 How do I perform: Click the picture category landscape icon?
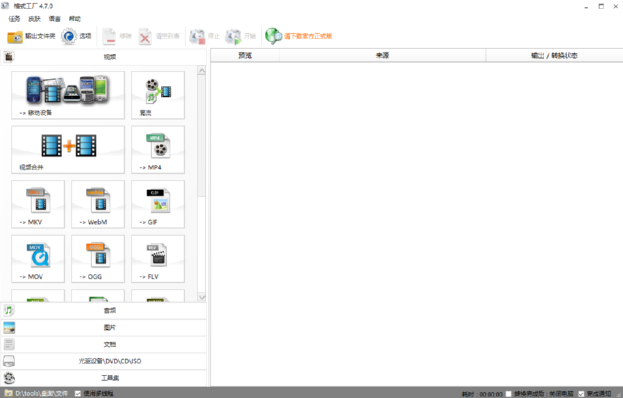coord(9,327)
